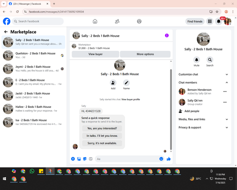The width and height of the screenshot is (237, 190).
Task: Reload the page
Action: click(x=18, y=12)
